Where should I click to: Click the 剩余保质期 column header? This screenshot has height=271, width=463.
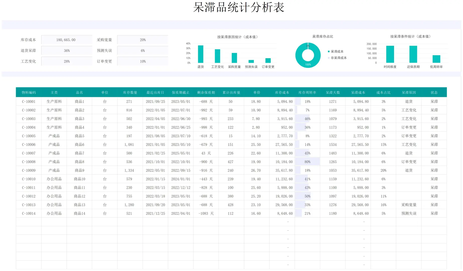coord(206,92)
